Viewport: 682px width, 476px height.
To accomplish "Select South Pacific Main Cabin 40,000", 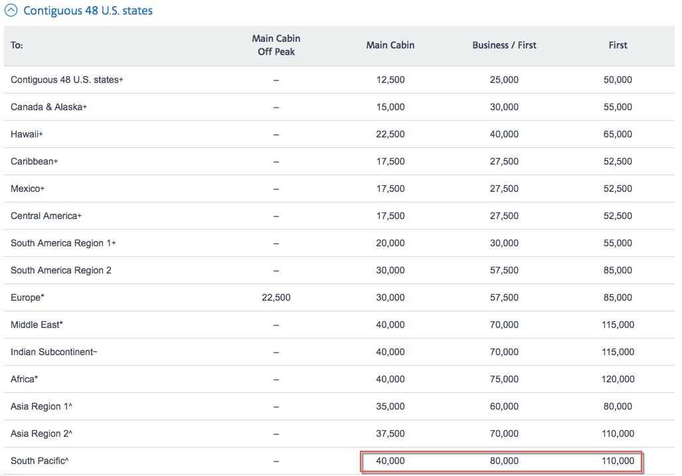I will (390, 461).
